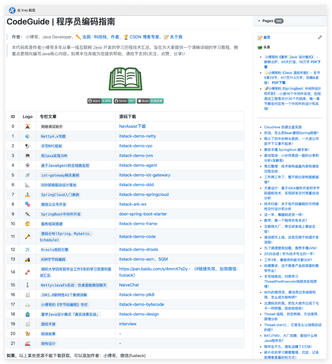Open the itstack-demo-netty repository link
Viewport: 332px width, 364px height.
(x=137, y=136)
